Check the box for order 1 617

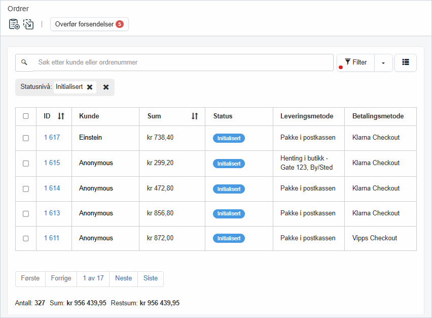coord(26,138)
